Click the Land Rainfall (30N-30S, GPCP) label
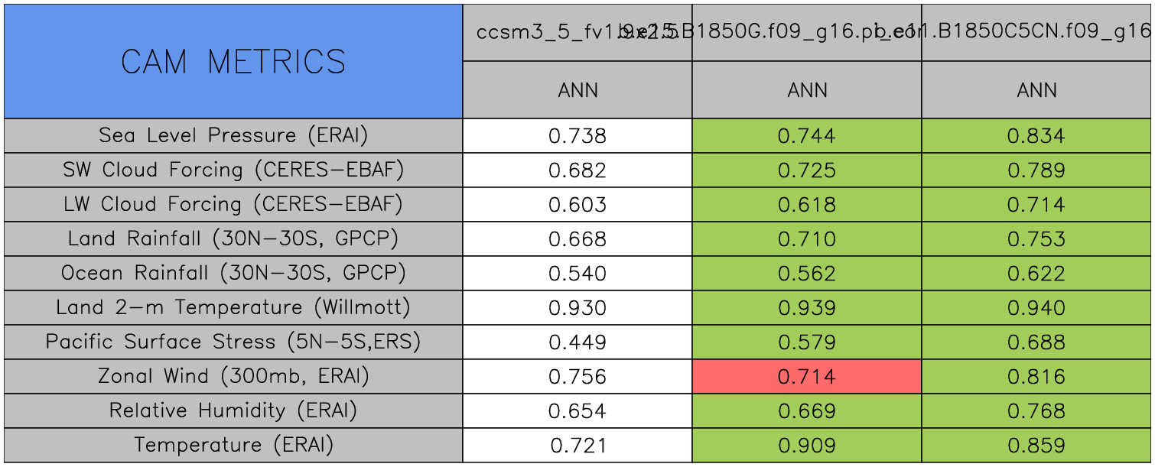1155x467 pixels. coord(233,239)
